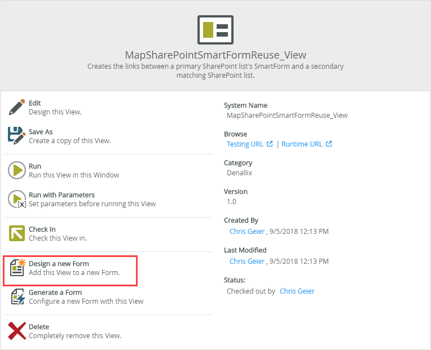Choose the Save As menu label
This screenshot has width=431, height=350.
[41, 132]
